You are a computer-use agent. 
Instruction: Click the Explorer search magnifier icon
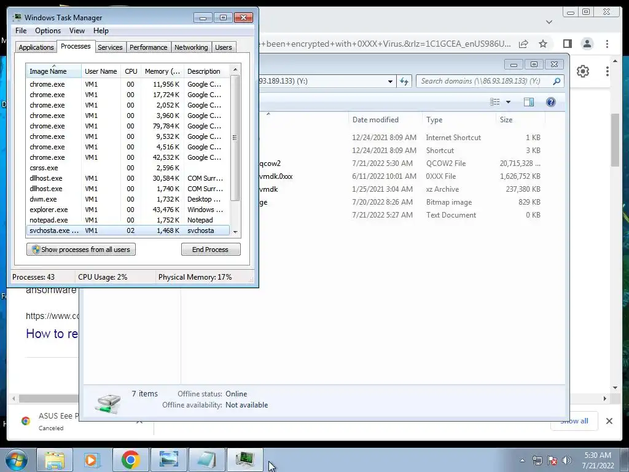[x=557, y=81]
